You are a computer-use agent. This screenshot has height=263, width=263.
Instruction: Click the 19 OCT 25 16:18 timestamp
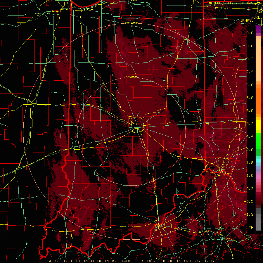[196, 261]
